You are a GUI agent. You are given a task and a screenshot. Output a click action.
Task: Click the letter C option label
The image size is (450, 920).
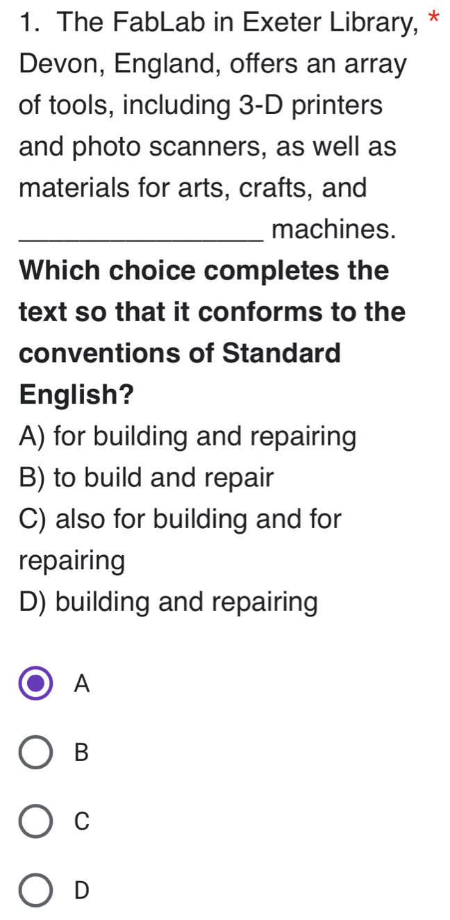81,821
